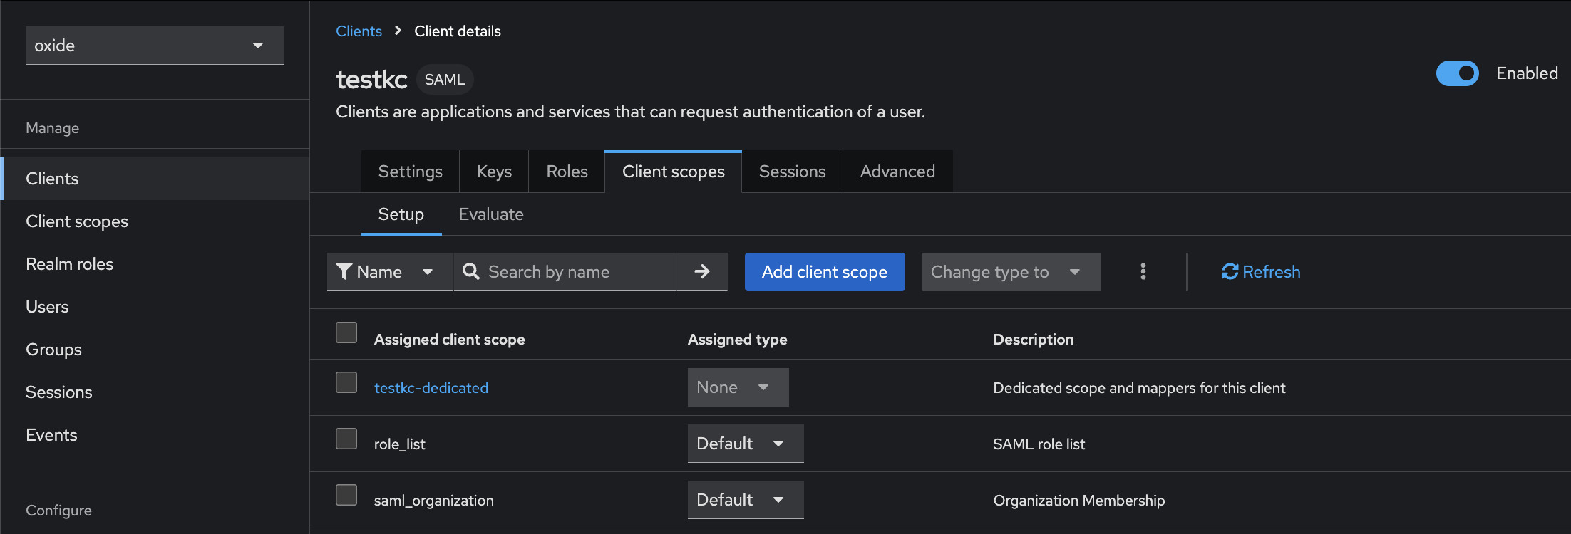The width and height of the screenshot is (1571, 534).
Task: Open the Change type to dropdown
Action: pos(1011,272)
